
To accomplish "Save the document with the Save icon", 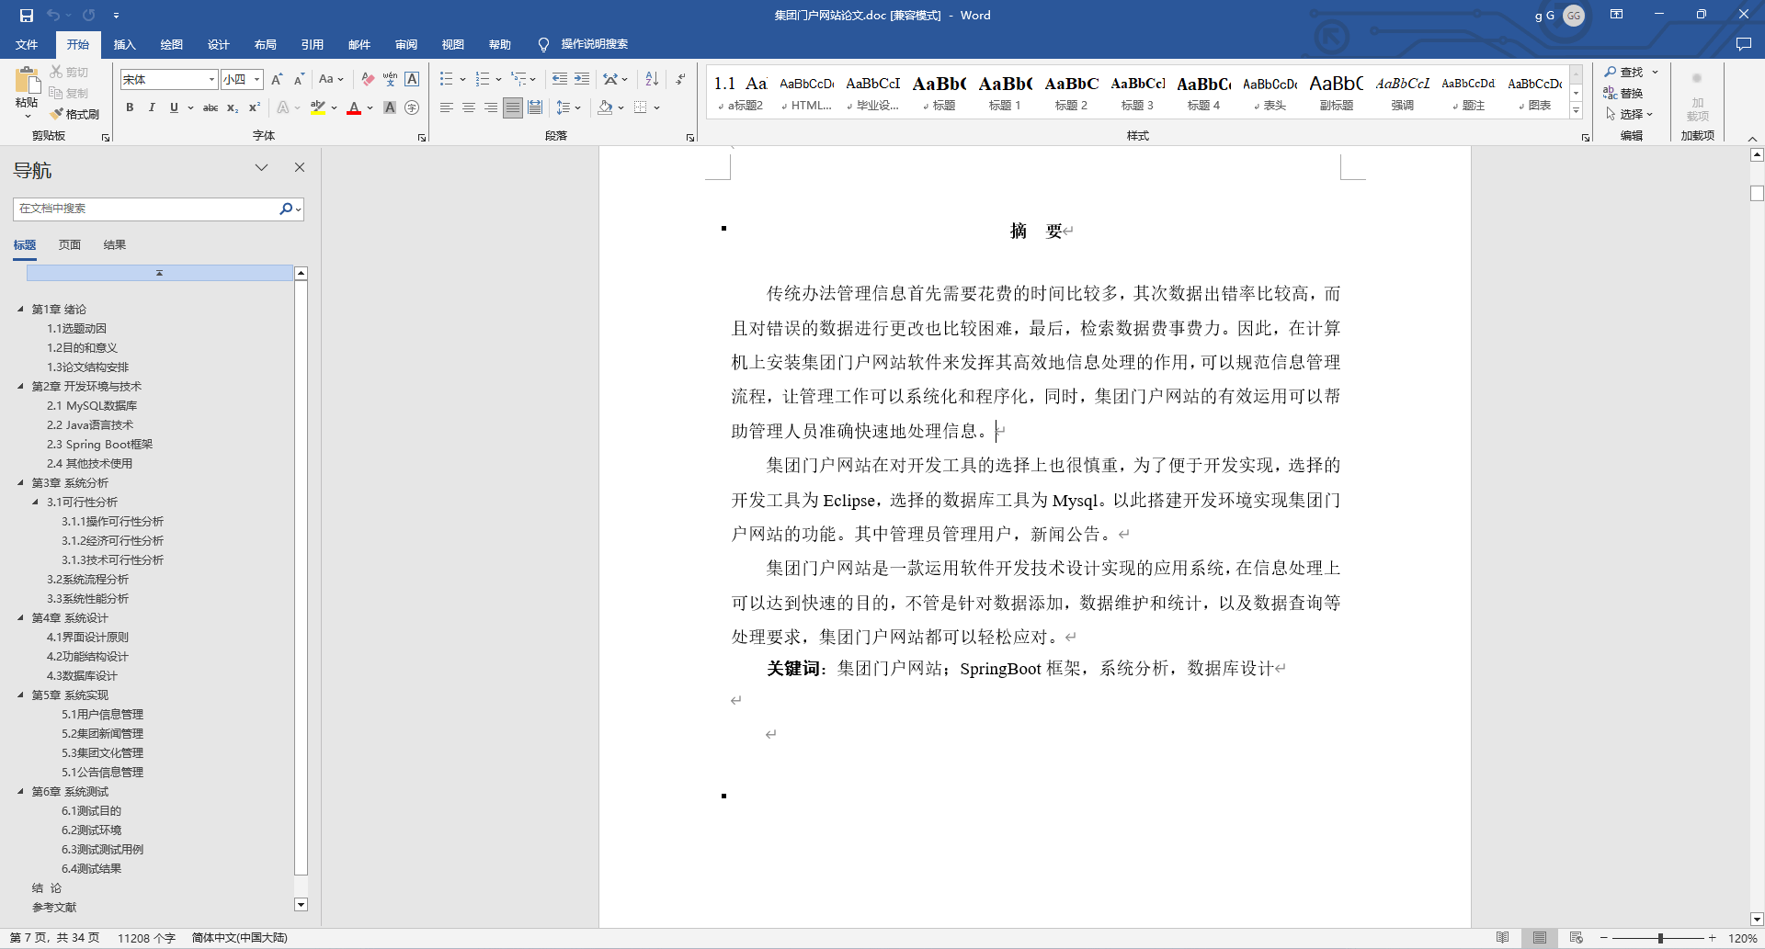I will click(x=26, y=15).
